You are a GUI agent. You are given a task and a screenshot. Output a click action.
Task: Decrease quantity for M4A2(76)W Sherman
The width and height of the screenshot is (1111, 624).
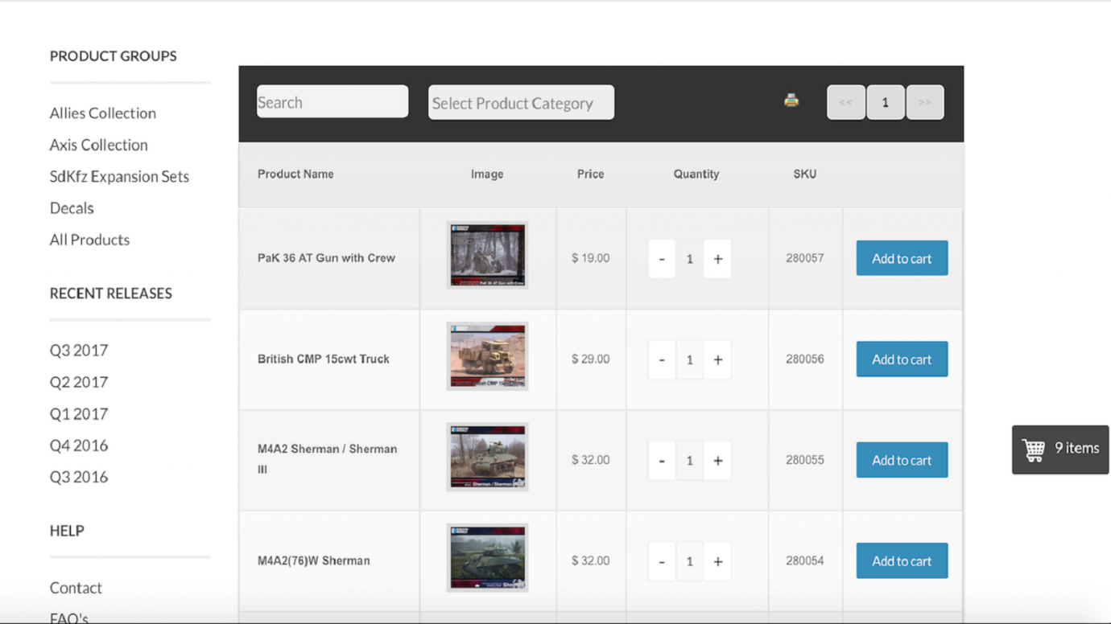[662, 561]
